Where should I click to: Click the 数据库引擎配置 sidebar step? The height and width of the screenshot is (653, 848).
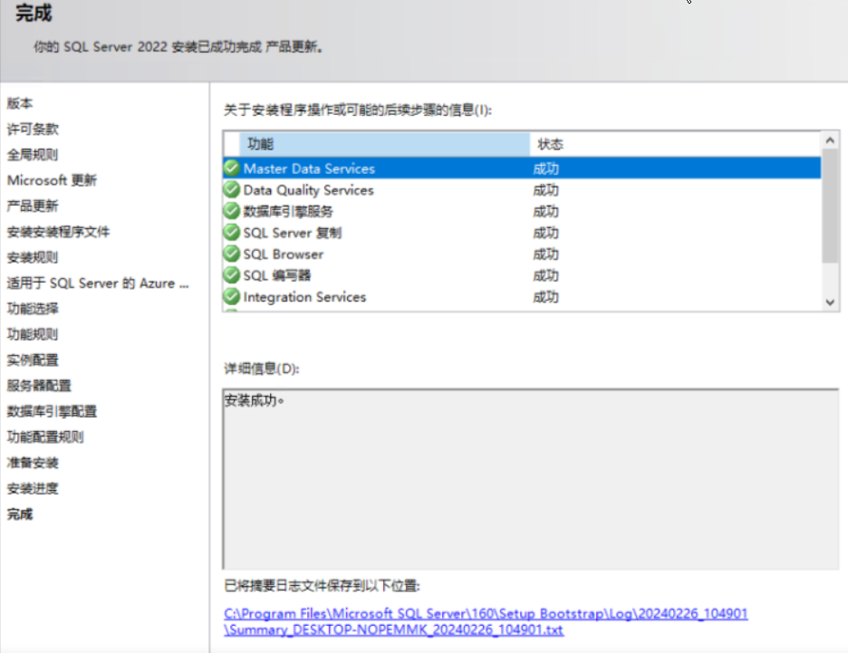pyautogui.click(x=52, y=411)
